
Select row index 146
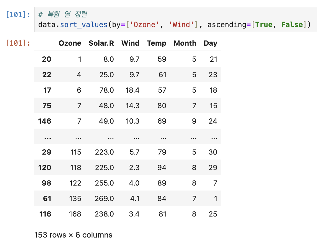pos(45,121)
